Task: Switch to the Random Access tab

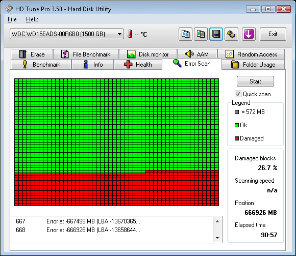Action: [x=251, y=54]
